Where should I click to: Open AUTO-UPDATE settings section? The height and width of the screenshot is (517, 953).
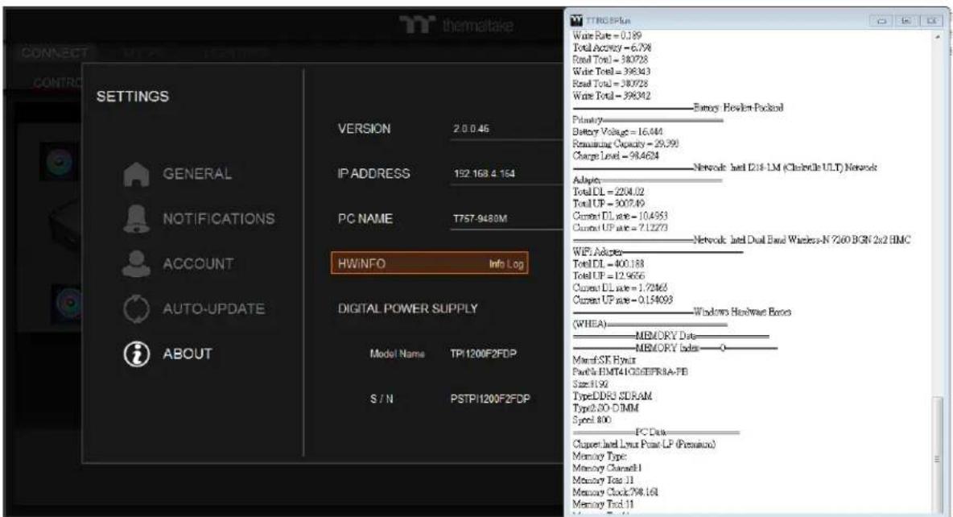(213, 309)
